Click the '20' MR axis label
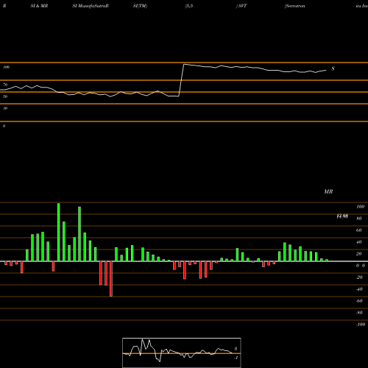 [359, 254]
